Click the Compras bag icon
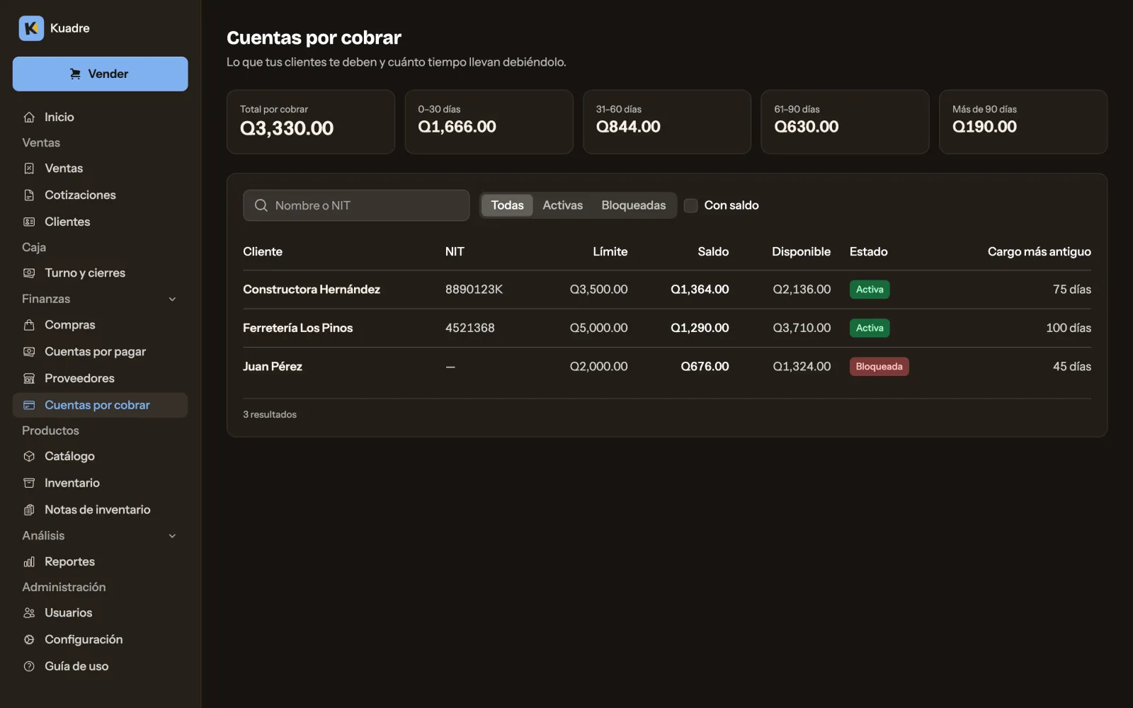 (x=29, y=325)
